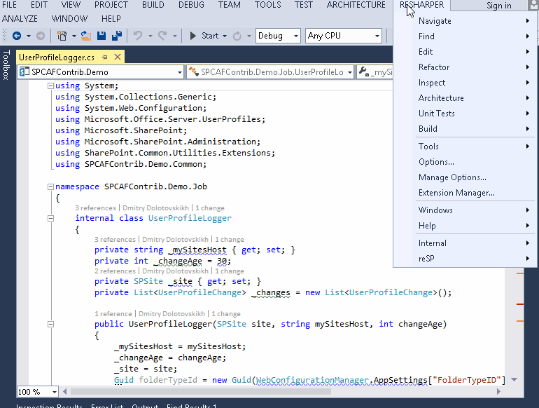Close the UserProfileLogger.cs tab
Image resolution: width=539 pixels, height=408 pixels.
(117, 57)
